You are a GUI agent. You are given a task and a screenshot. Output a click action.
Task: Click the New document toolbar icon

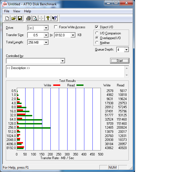7,18
